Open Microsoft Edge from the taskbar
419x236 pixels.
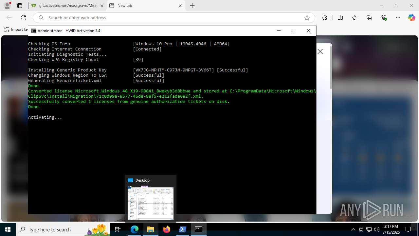135,229
